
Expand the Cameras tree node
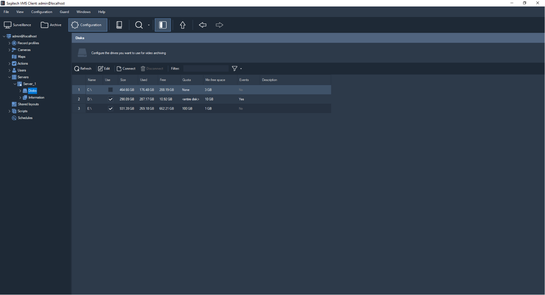(x=10, y=50)
